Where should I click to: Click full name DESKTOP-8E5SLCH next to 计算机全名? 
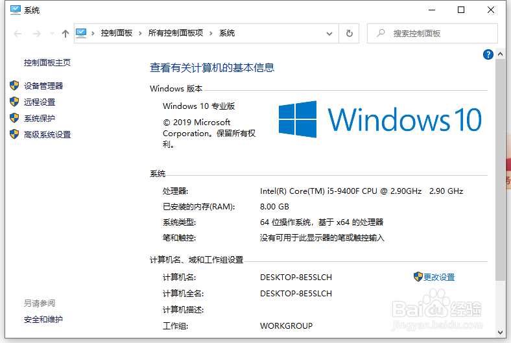pos(296,294)
